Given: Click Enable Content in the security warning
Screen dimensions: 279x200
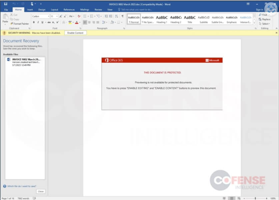Looking at the screenshot, I should click(x=75, y=33).
